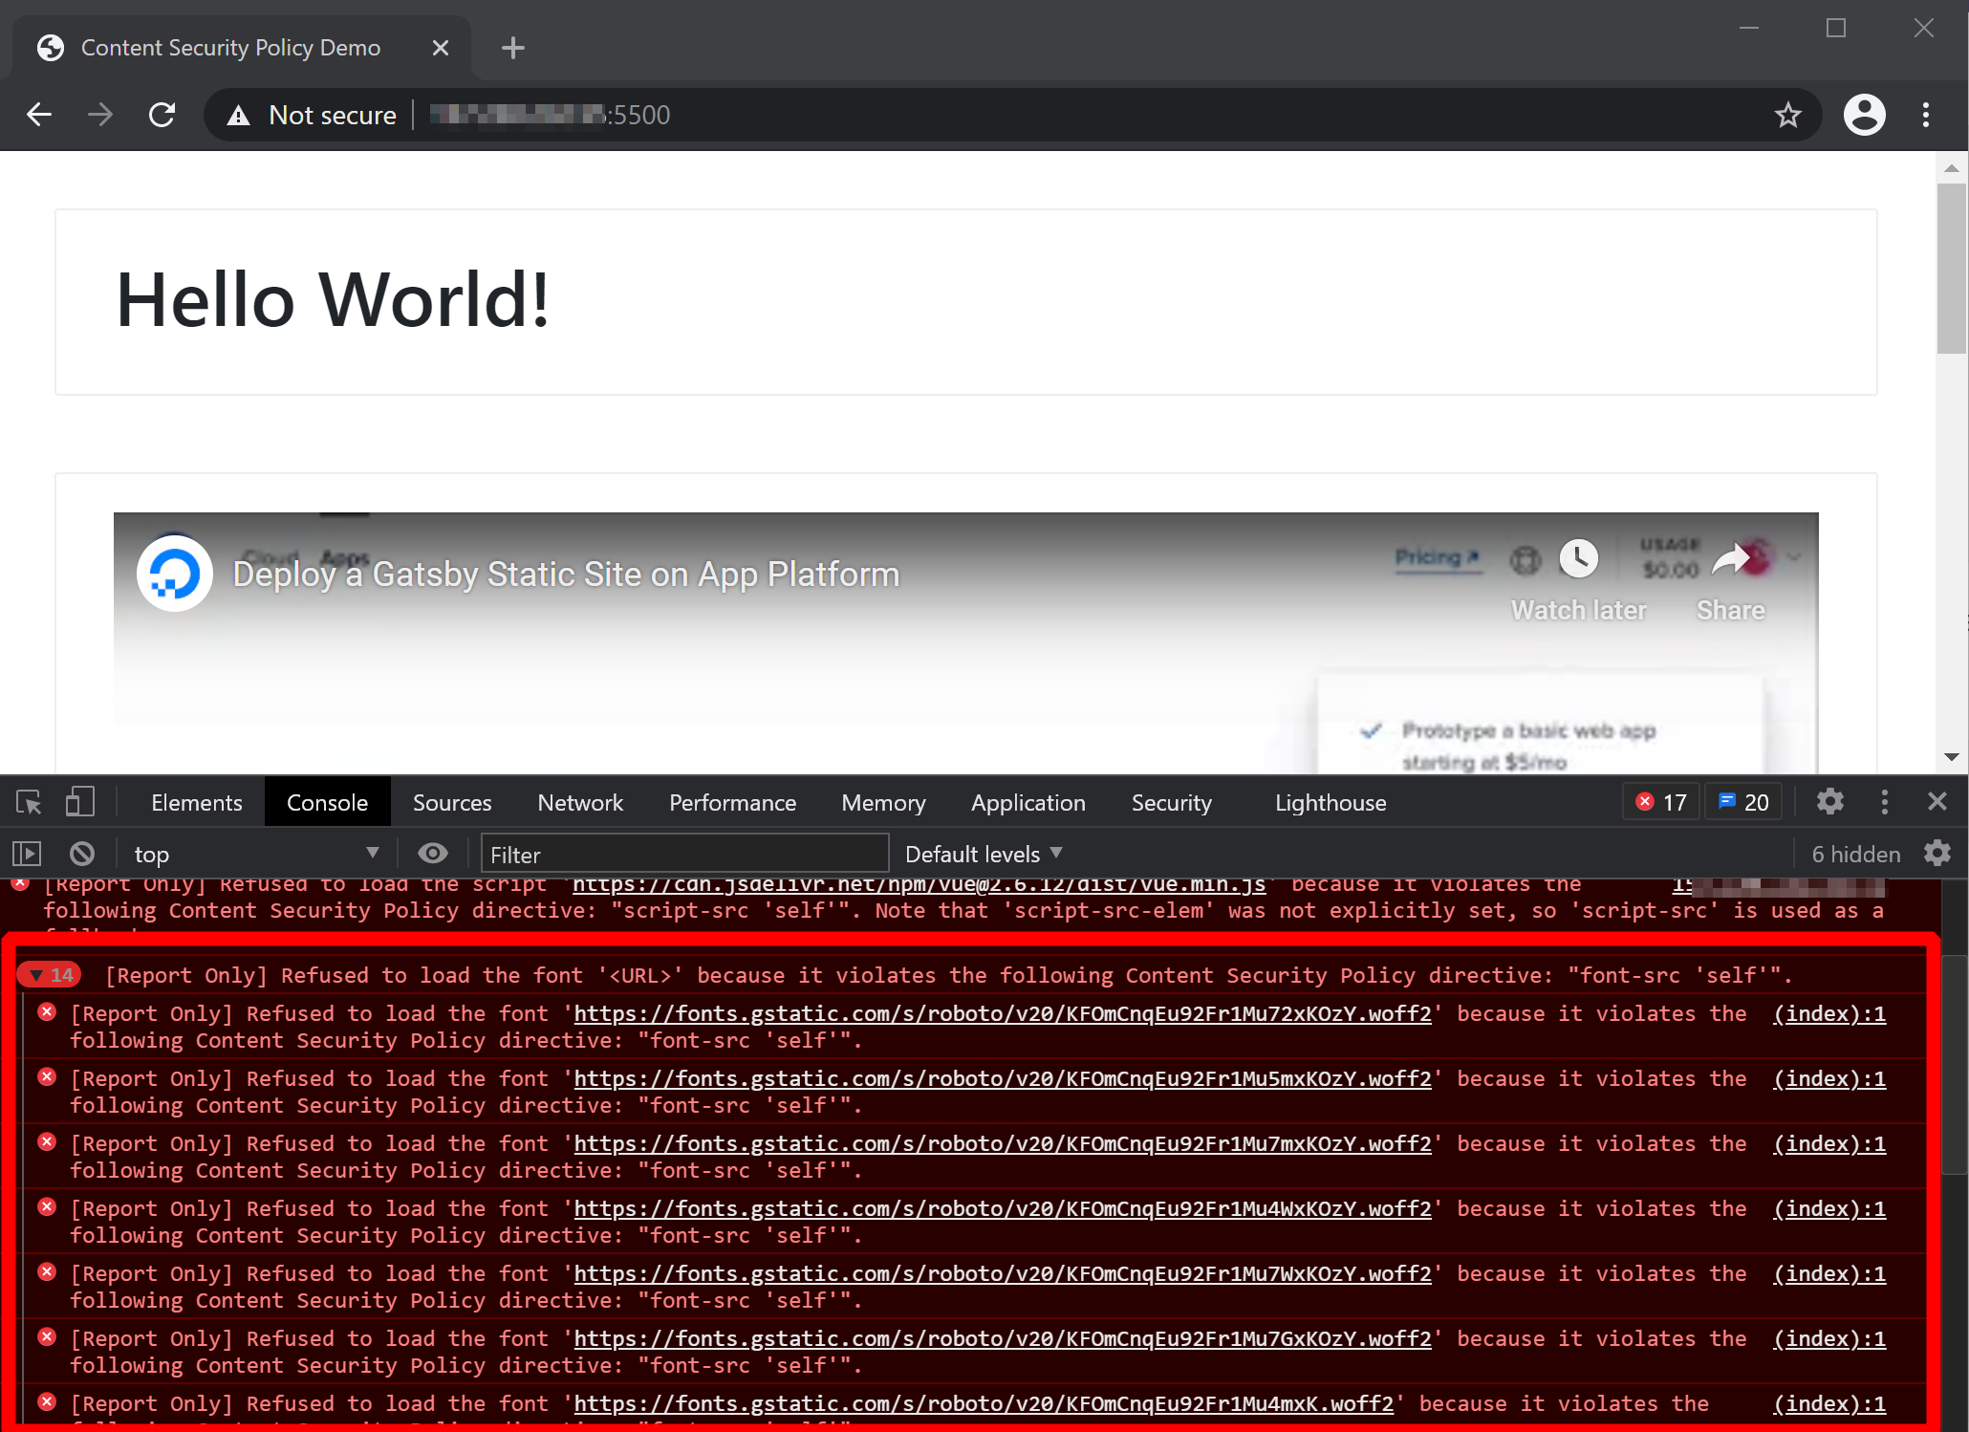The width and height of the screenshot is (1969, 1432).
Task: Open the KFOmCnqEu92Fr1Mu7GxKOzY.woff2 font link
Action: (x=1003, y=1338)
